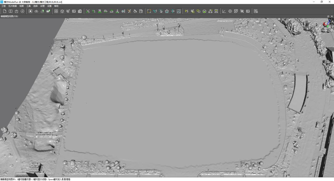
Task: Click the new project document icon
Action: (4, 11)
